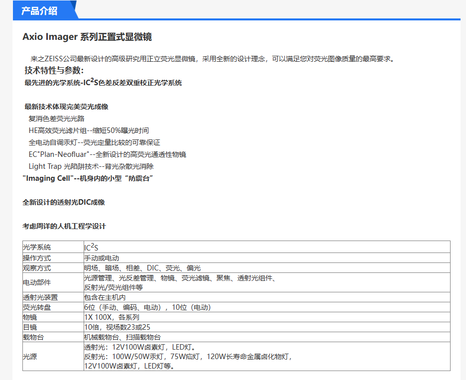Click the line 全电动自调汞灯--荧光定量比较的可靠保证

point(94,142)
